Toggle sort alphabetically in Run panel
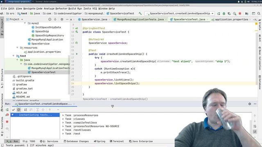The width and height of the screenshot is (262, 147). 25,110
